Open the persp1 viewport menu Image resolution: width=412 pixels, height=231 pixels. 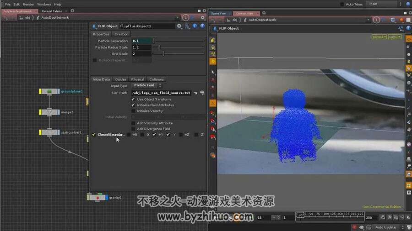click(379, 37)
